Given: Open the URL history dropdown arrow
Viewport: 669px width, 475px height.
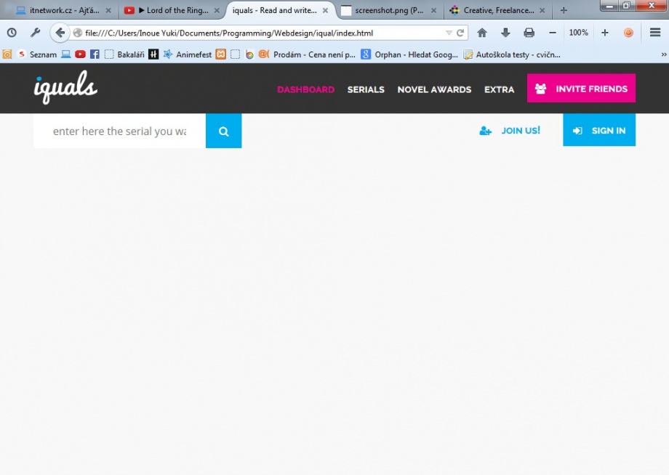Looking at the screenshot, I should click(x=449, y=33).
